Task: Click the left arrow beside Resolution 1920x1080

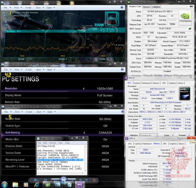Action: (84, 89)
